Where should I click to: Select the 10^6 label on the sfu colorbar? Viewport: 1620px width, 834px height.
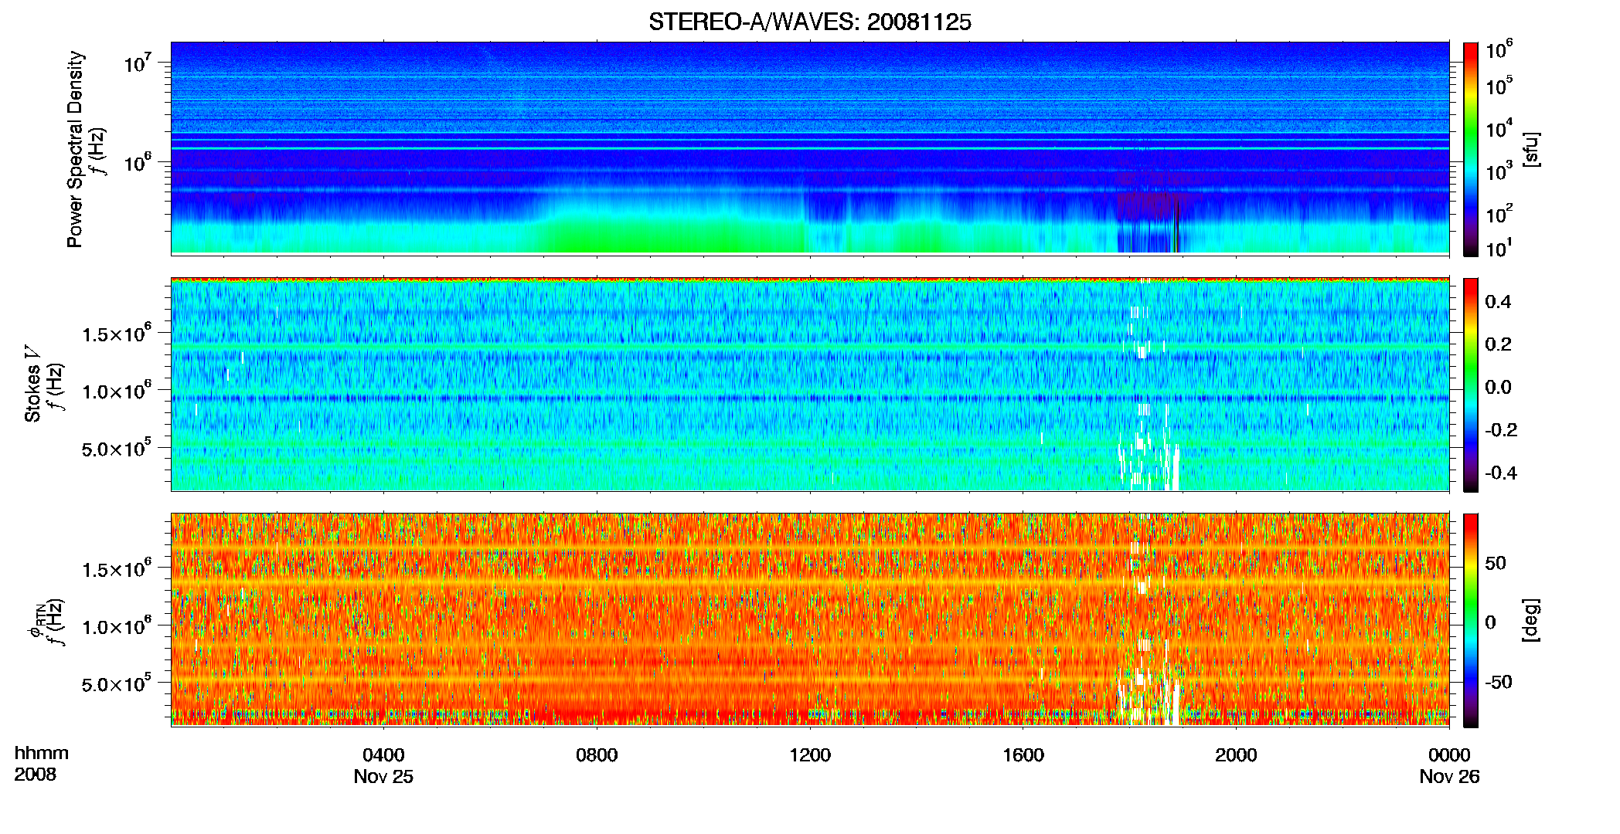coord(1499,49)
